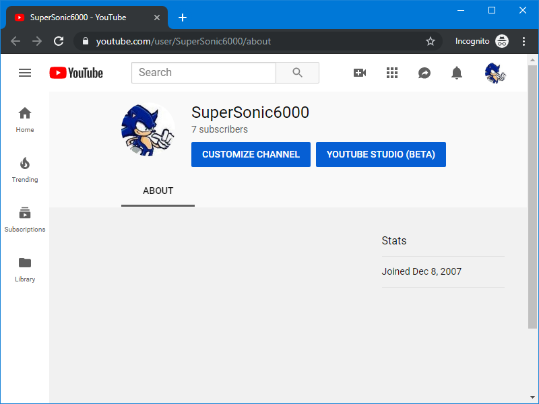Click the 7 subscribers text
This screenshot has height=404, width=539.
[220, 129]
